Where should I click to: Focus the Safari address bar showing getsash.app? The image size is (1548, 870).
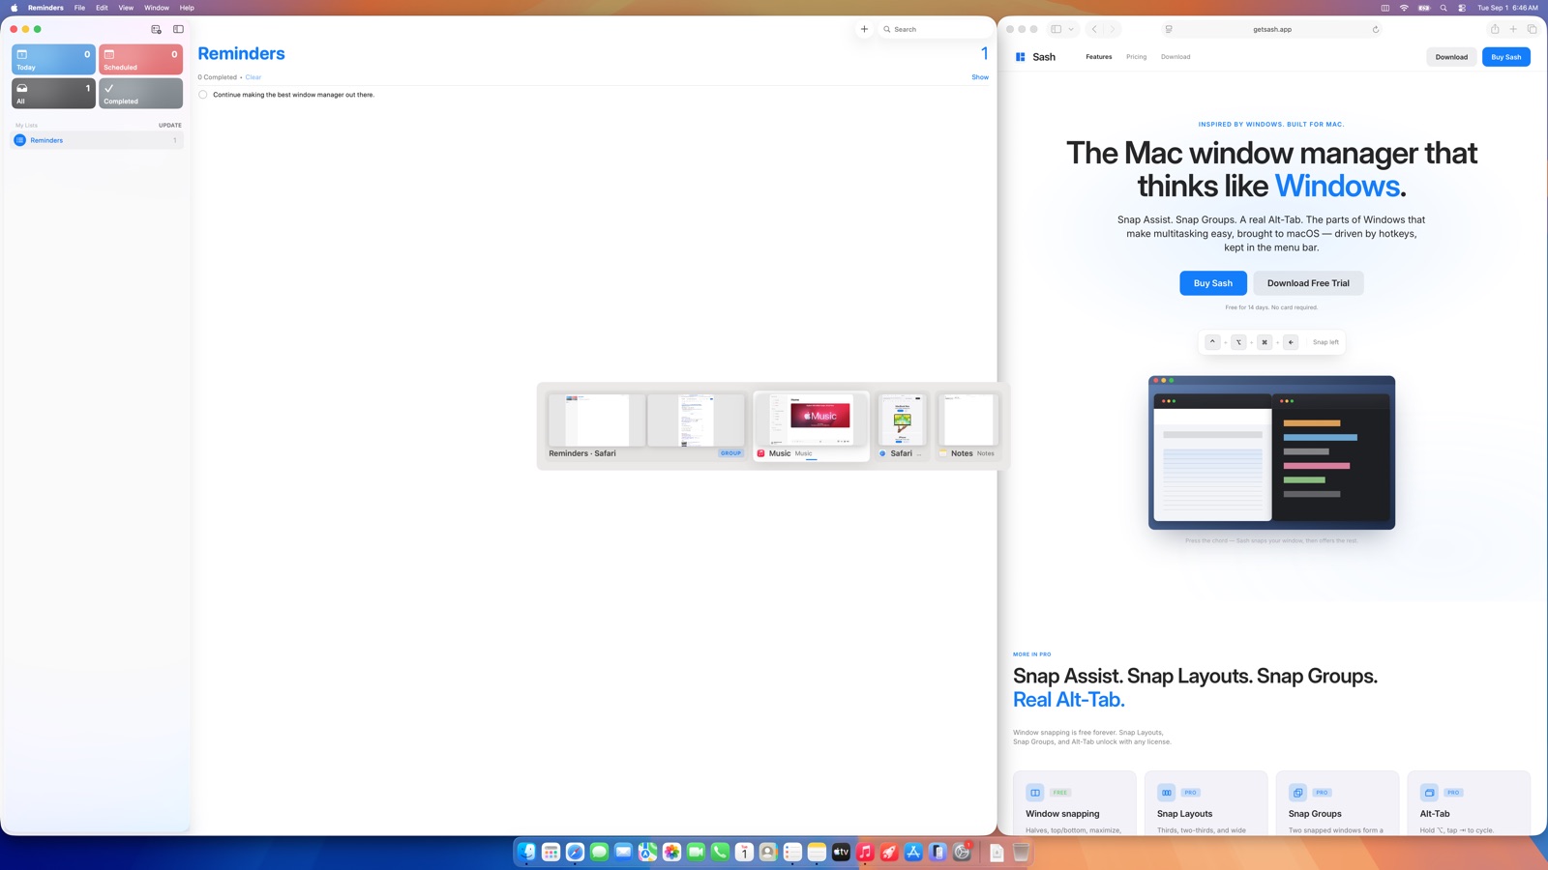(x=1271, y=29)
